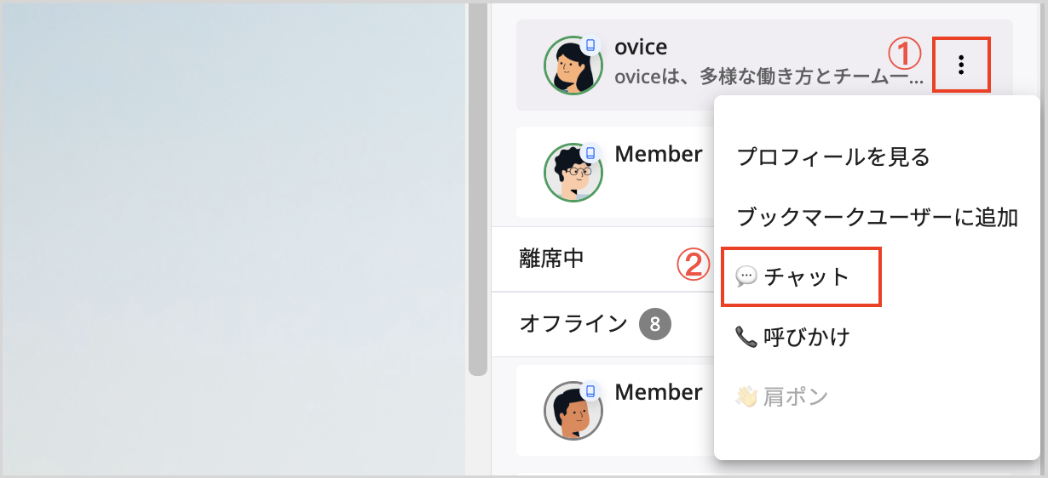Click the オフライン count badge 8
The width and height of the screenshot is (1048, 478).
click(655, 324)
